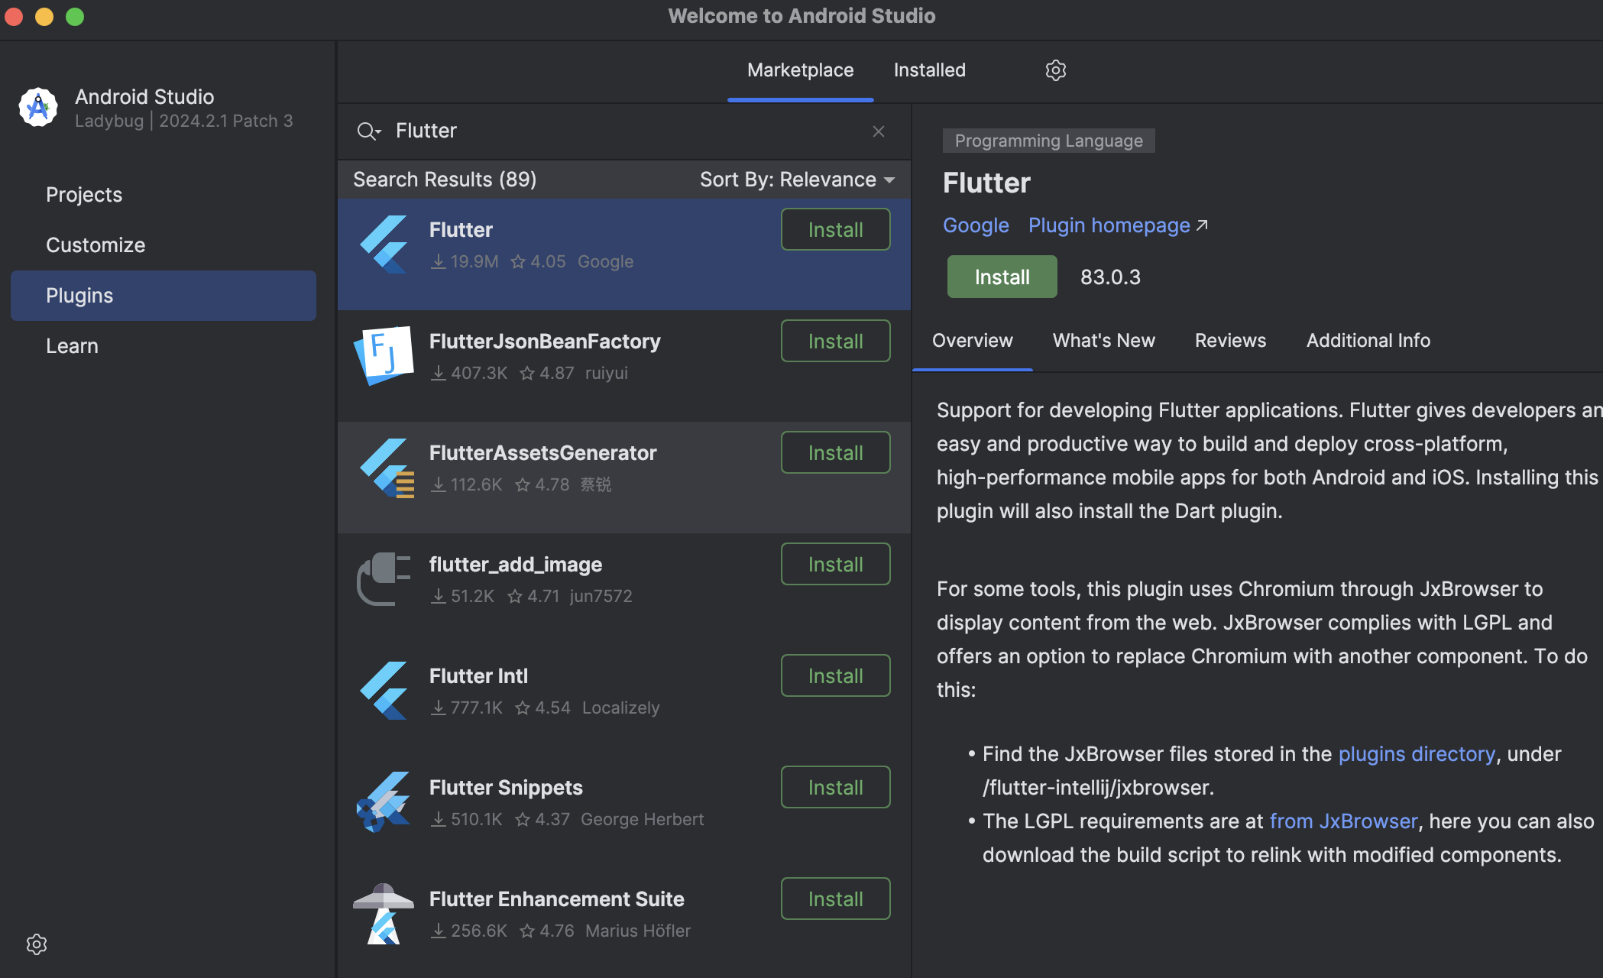Open the plugins directory link
The height and width of the screenshot is (978, 1603).
1417,754
